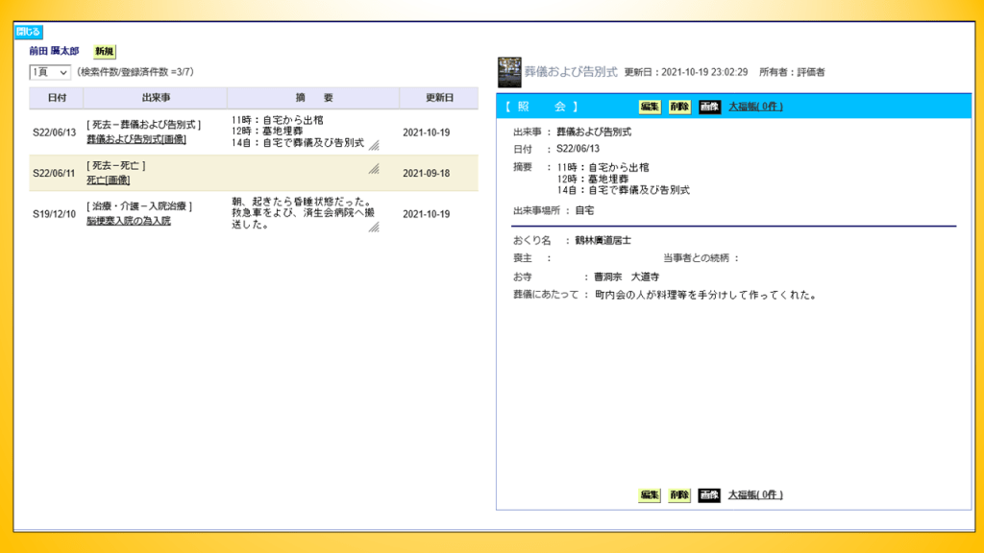Viewport: 984px width, 553px height.
Task: Open the top 大福帳(0件) link
Action: click(x=755, y=107)
